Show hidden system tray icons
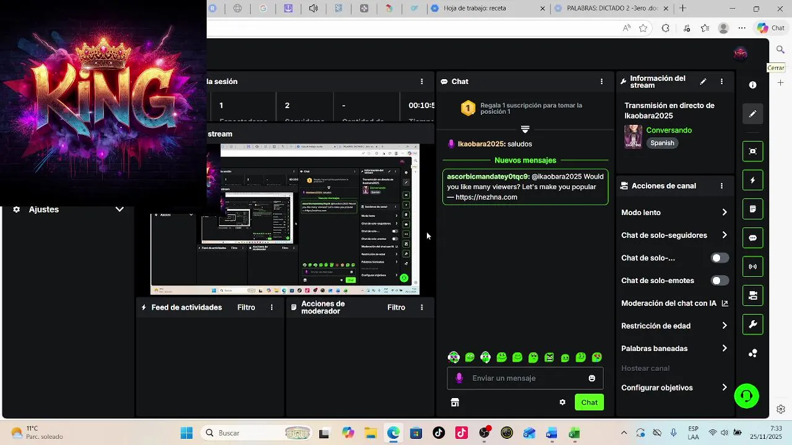The width and height of the screenshot is (792, 445). (624, 433)
